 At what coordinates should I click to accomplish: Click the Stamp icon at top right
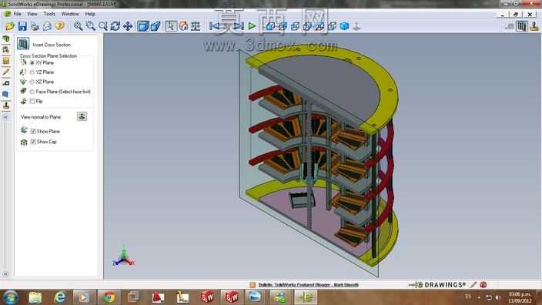pos(534,26)
